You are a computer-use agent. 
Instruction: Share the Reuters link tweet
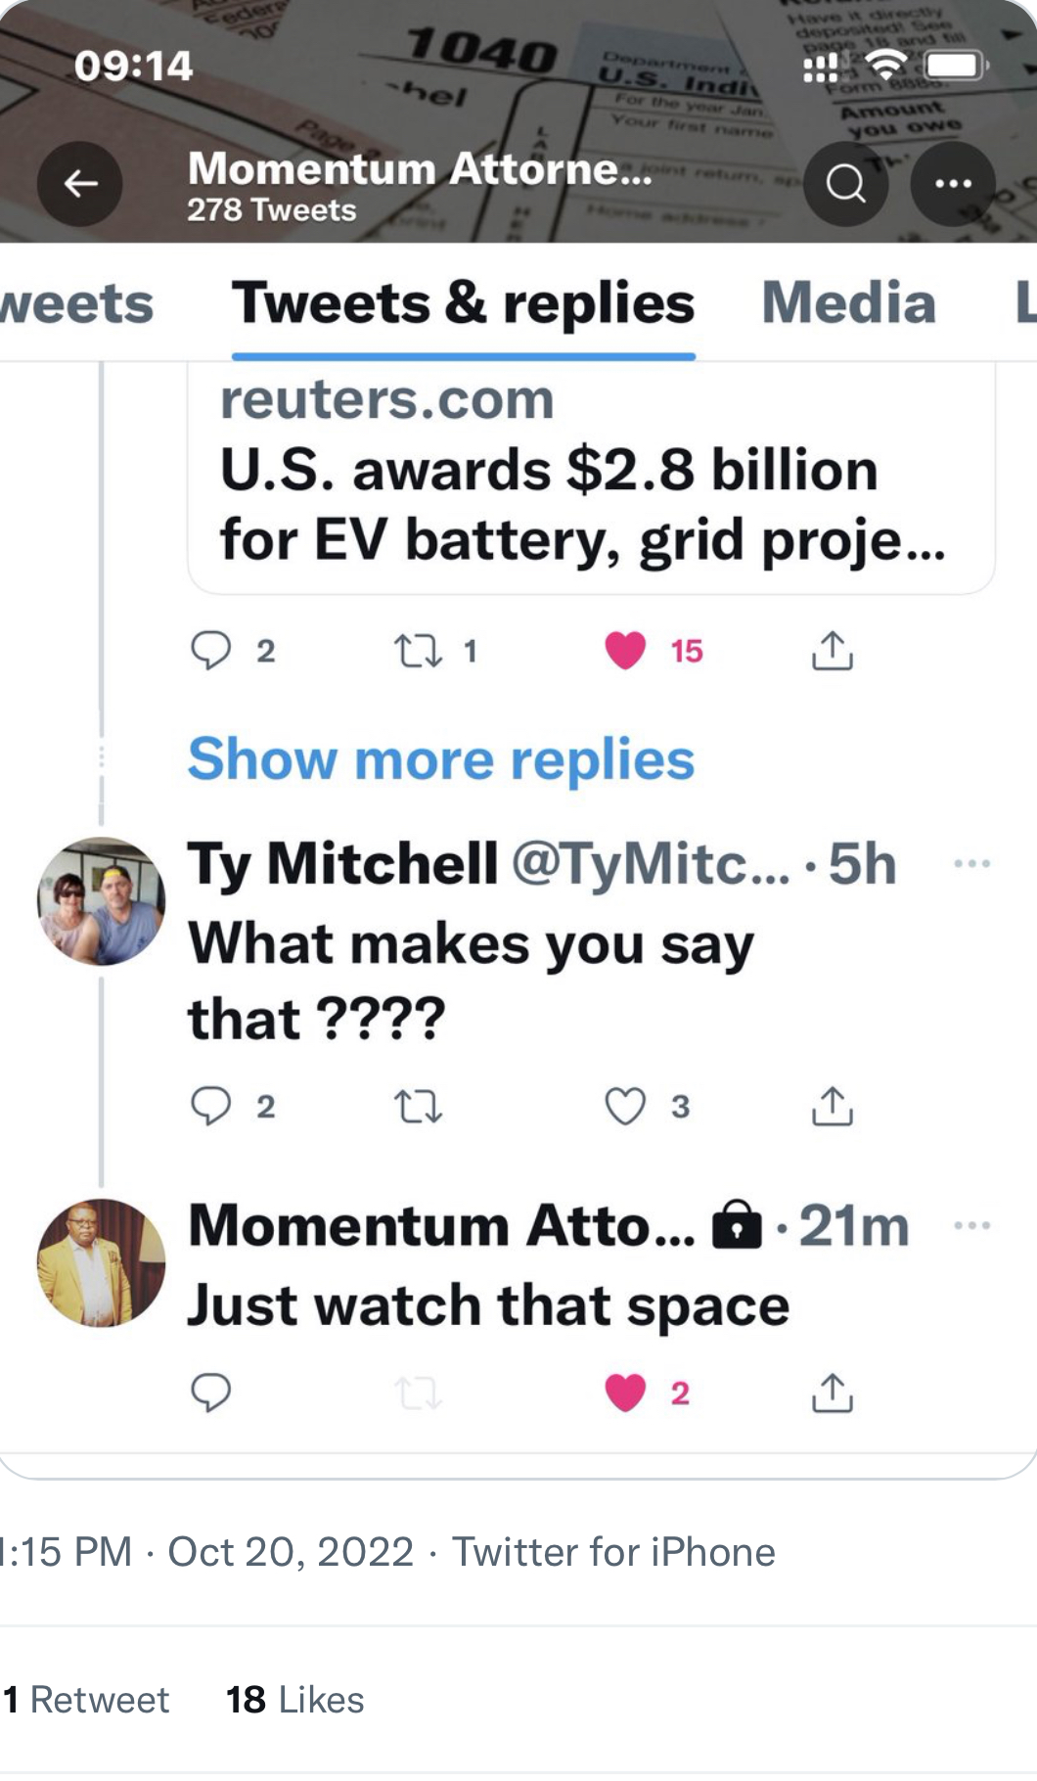tap(832, 651)
